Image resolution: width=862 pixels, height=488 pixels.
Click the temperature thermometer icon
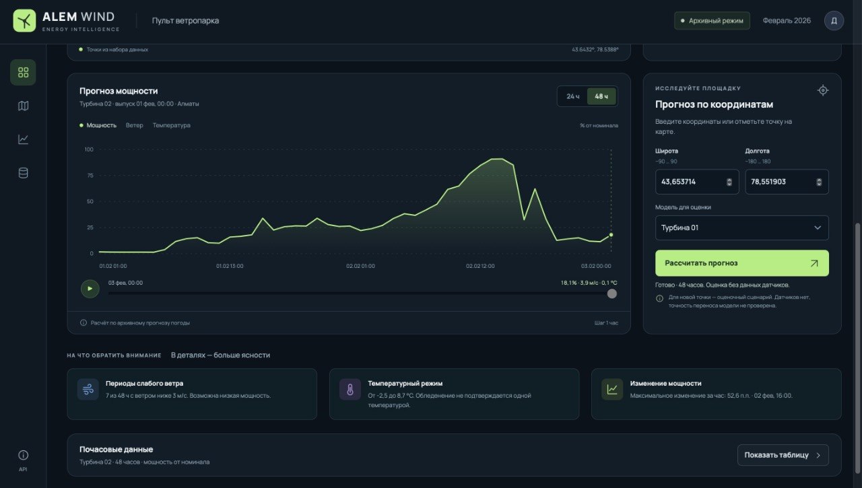pos(350,389)
